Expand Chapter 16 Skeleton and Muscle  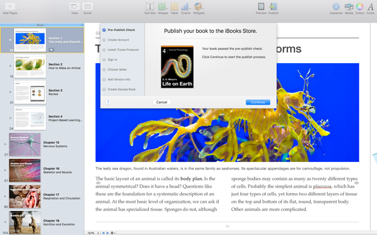(x=5, y=170)
